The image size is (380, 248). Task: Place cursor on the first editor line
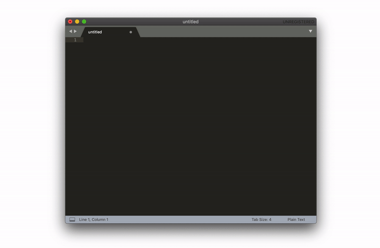tap(190, 40)
